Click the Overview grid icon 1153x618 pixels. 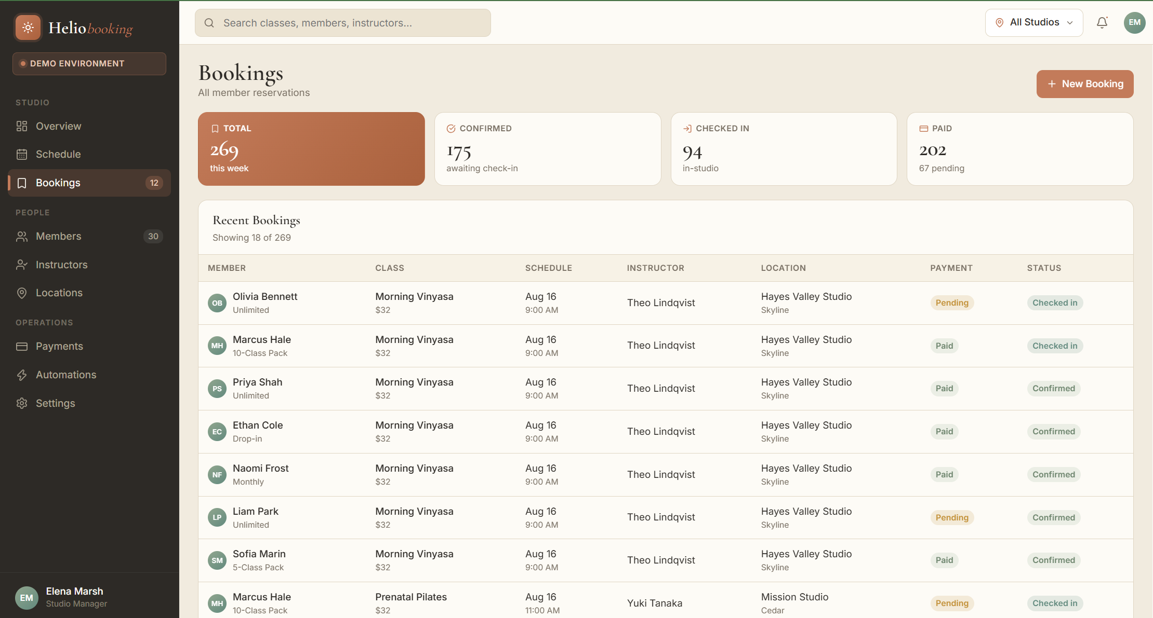pos(22,126)
